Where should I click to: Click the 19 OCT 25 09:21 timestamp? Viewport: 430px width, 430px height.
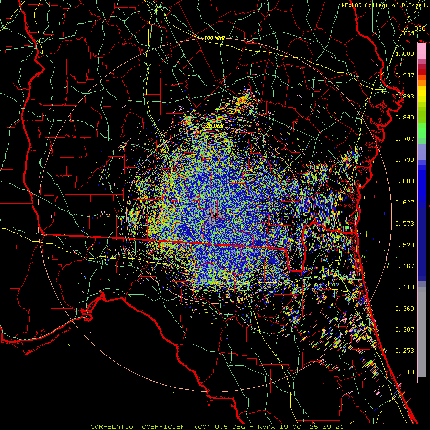[311, 427]
